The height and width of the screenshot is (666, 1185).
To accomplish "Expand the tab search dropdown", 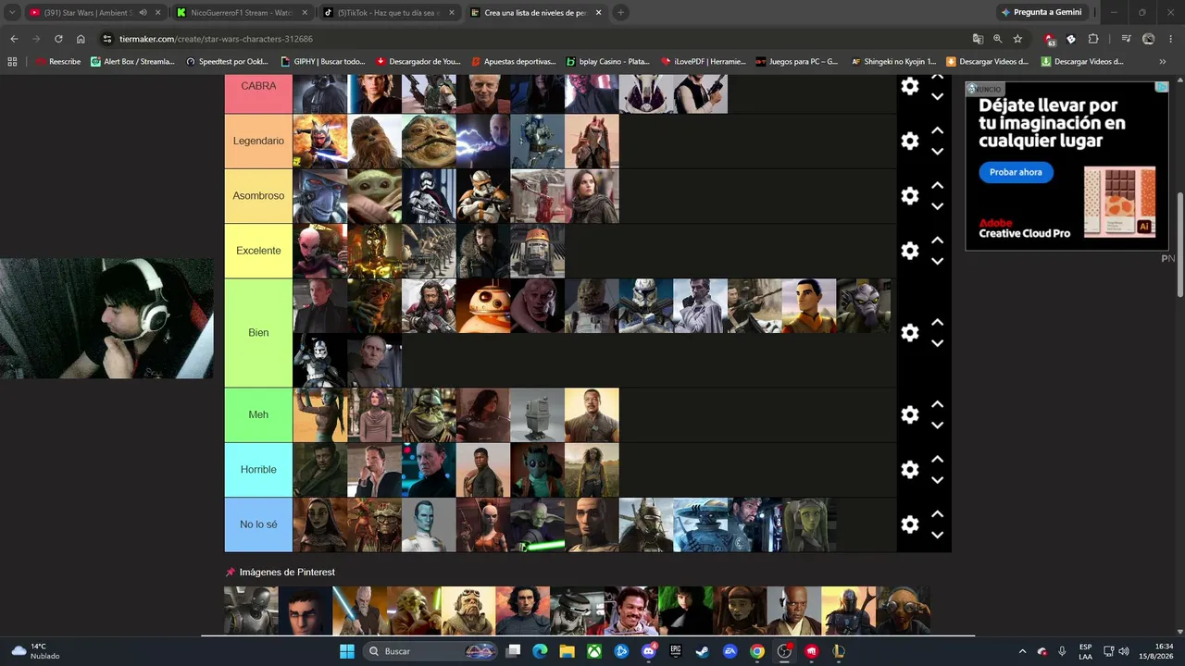I will (12, 13).
